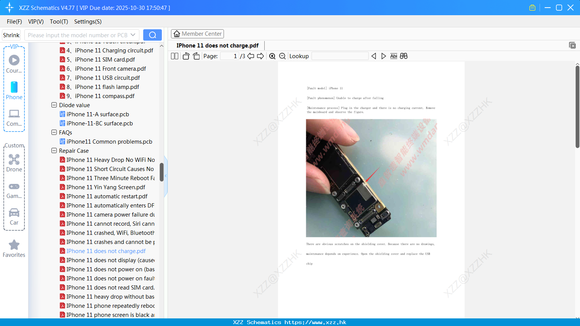
Task: Rotate the page clockwise
Action: pos(197,56)
